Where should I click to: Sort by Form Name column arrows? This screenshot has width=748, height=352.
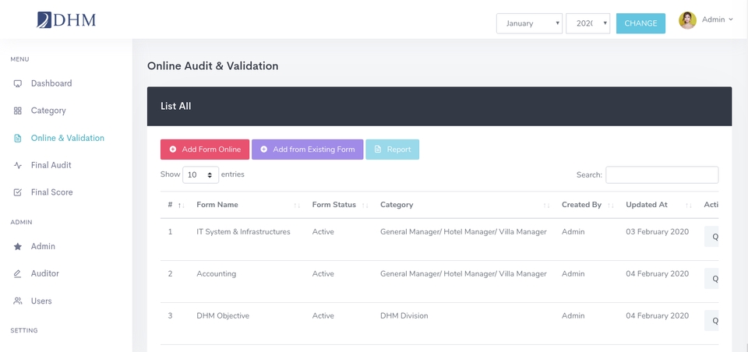tap(297, 205)
